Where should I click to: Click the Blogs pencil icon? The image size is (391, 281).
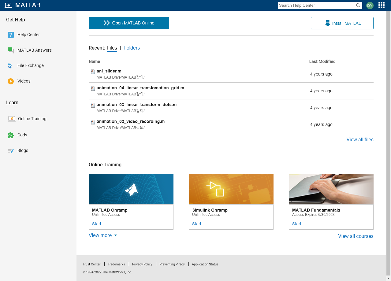click(x=11, y=151)
